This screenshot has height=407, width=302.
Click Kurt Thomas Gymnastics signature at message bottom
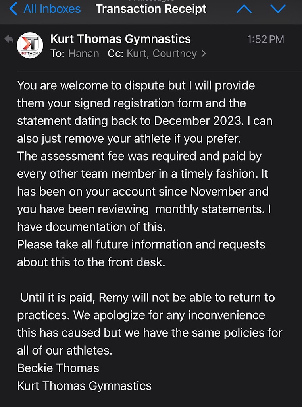tap(84, 386)
